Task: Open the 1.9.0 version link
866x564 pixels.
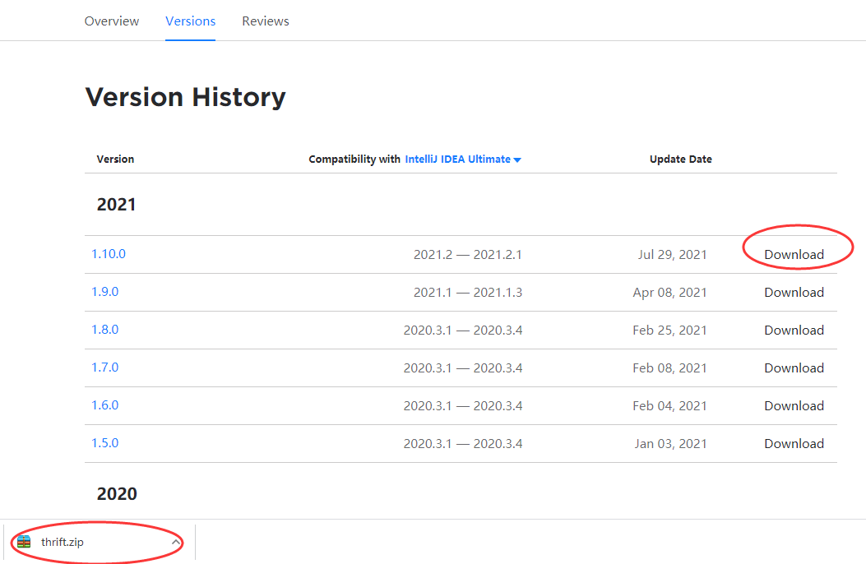Action: point(104,292)
